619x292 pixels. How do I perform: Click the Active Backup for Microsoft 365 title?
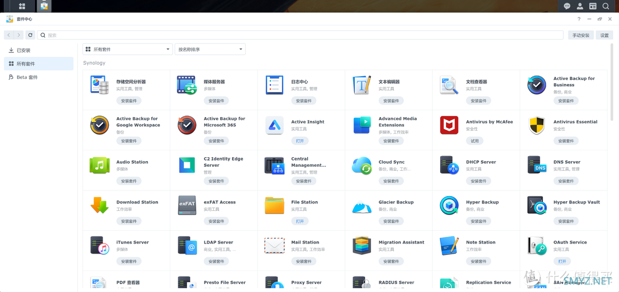point(224,122)
